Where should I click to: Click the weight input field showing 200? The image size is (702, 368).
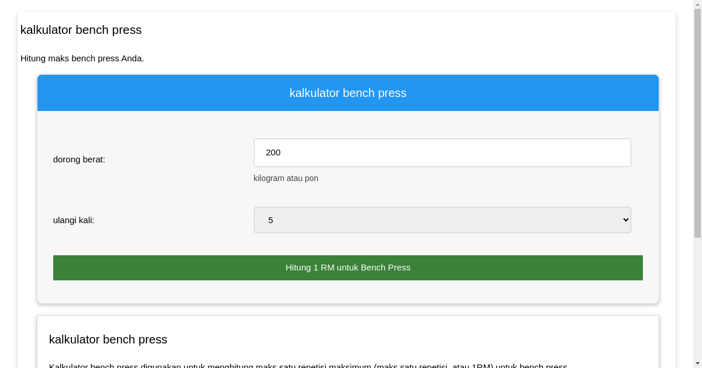point(442,152)
